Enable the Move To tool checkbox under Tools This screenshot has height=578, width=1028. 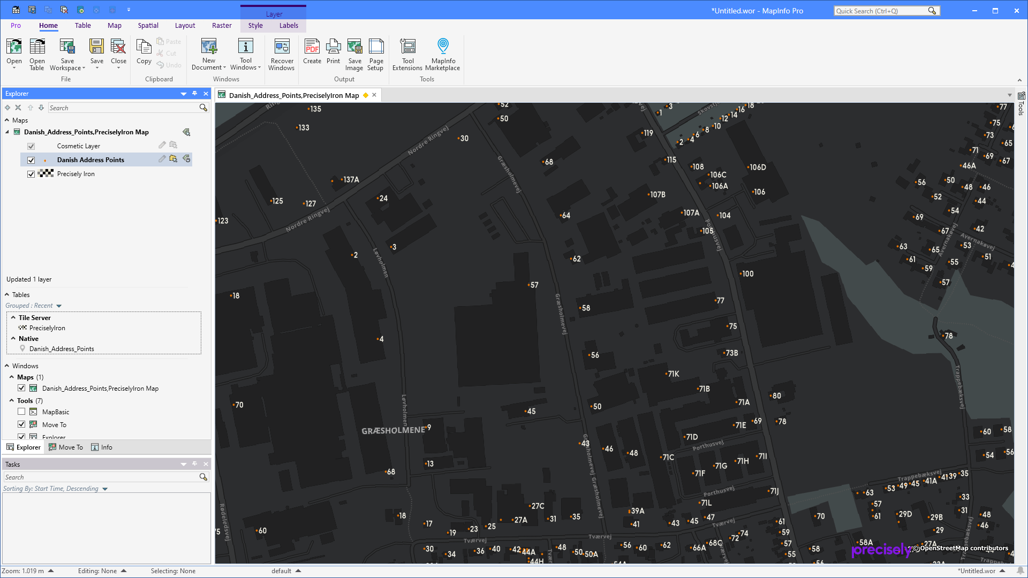coord(21,424)
